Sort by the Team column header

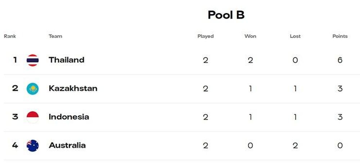pos(55,36)
